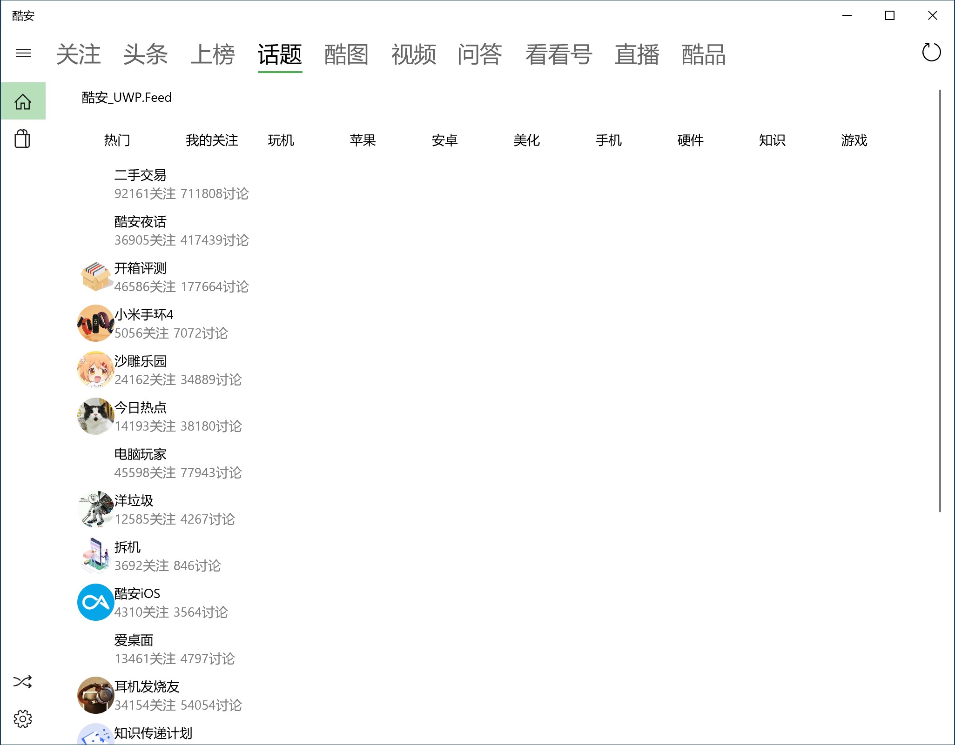Click the shuffle icon in sidebar
Image resolution: width=955 pixels, height=745 pixels.
click(x=22, y=682)
